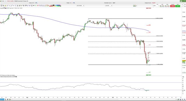The height and width of the screenshot is (101, 186).
Task: Select the vertical line drawing tool
Action: click(x=16, y=5)
